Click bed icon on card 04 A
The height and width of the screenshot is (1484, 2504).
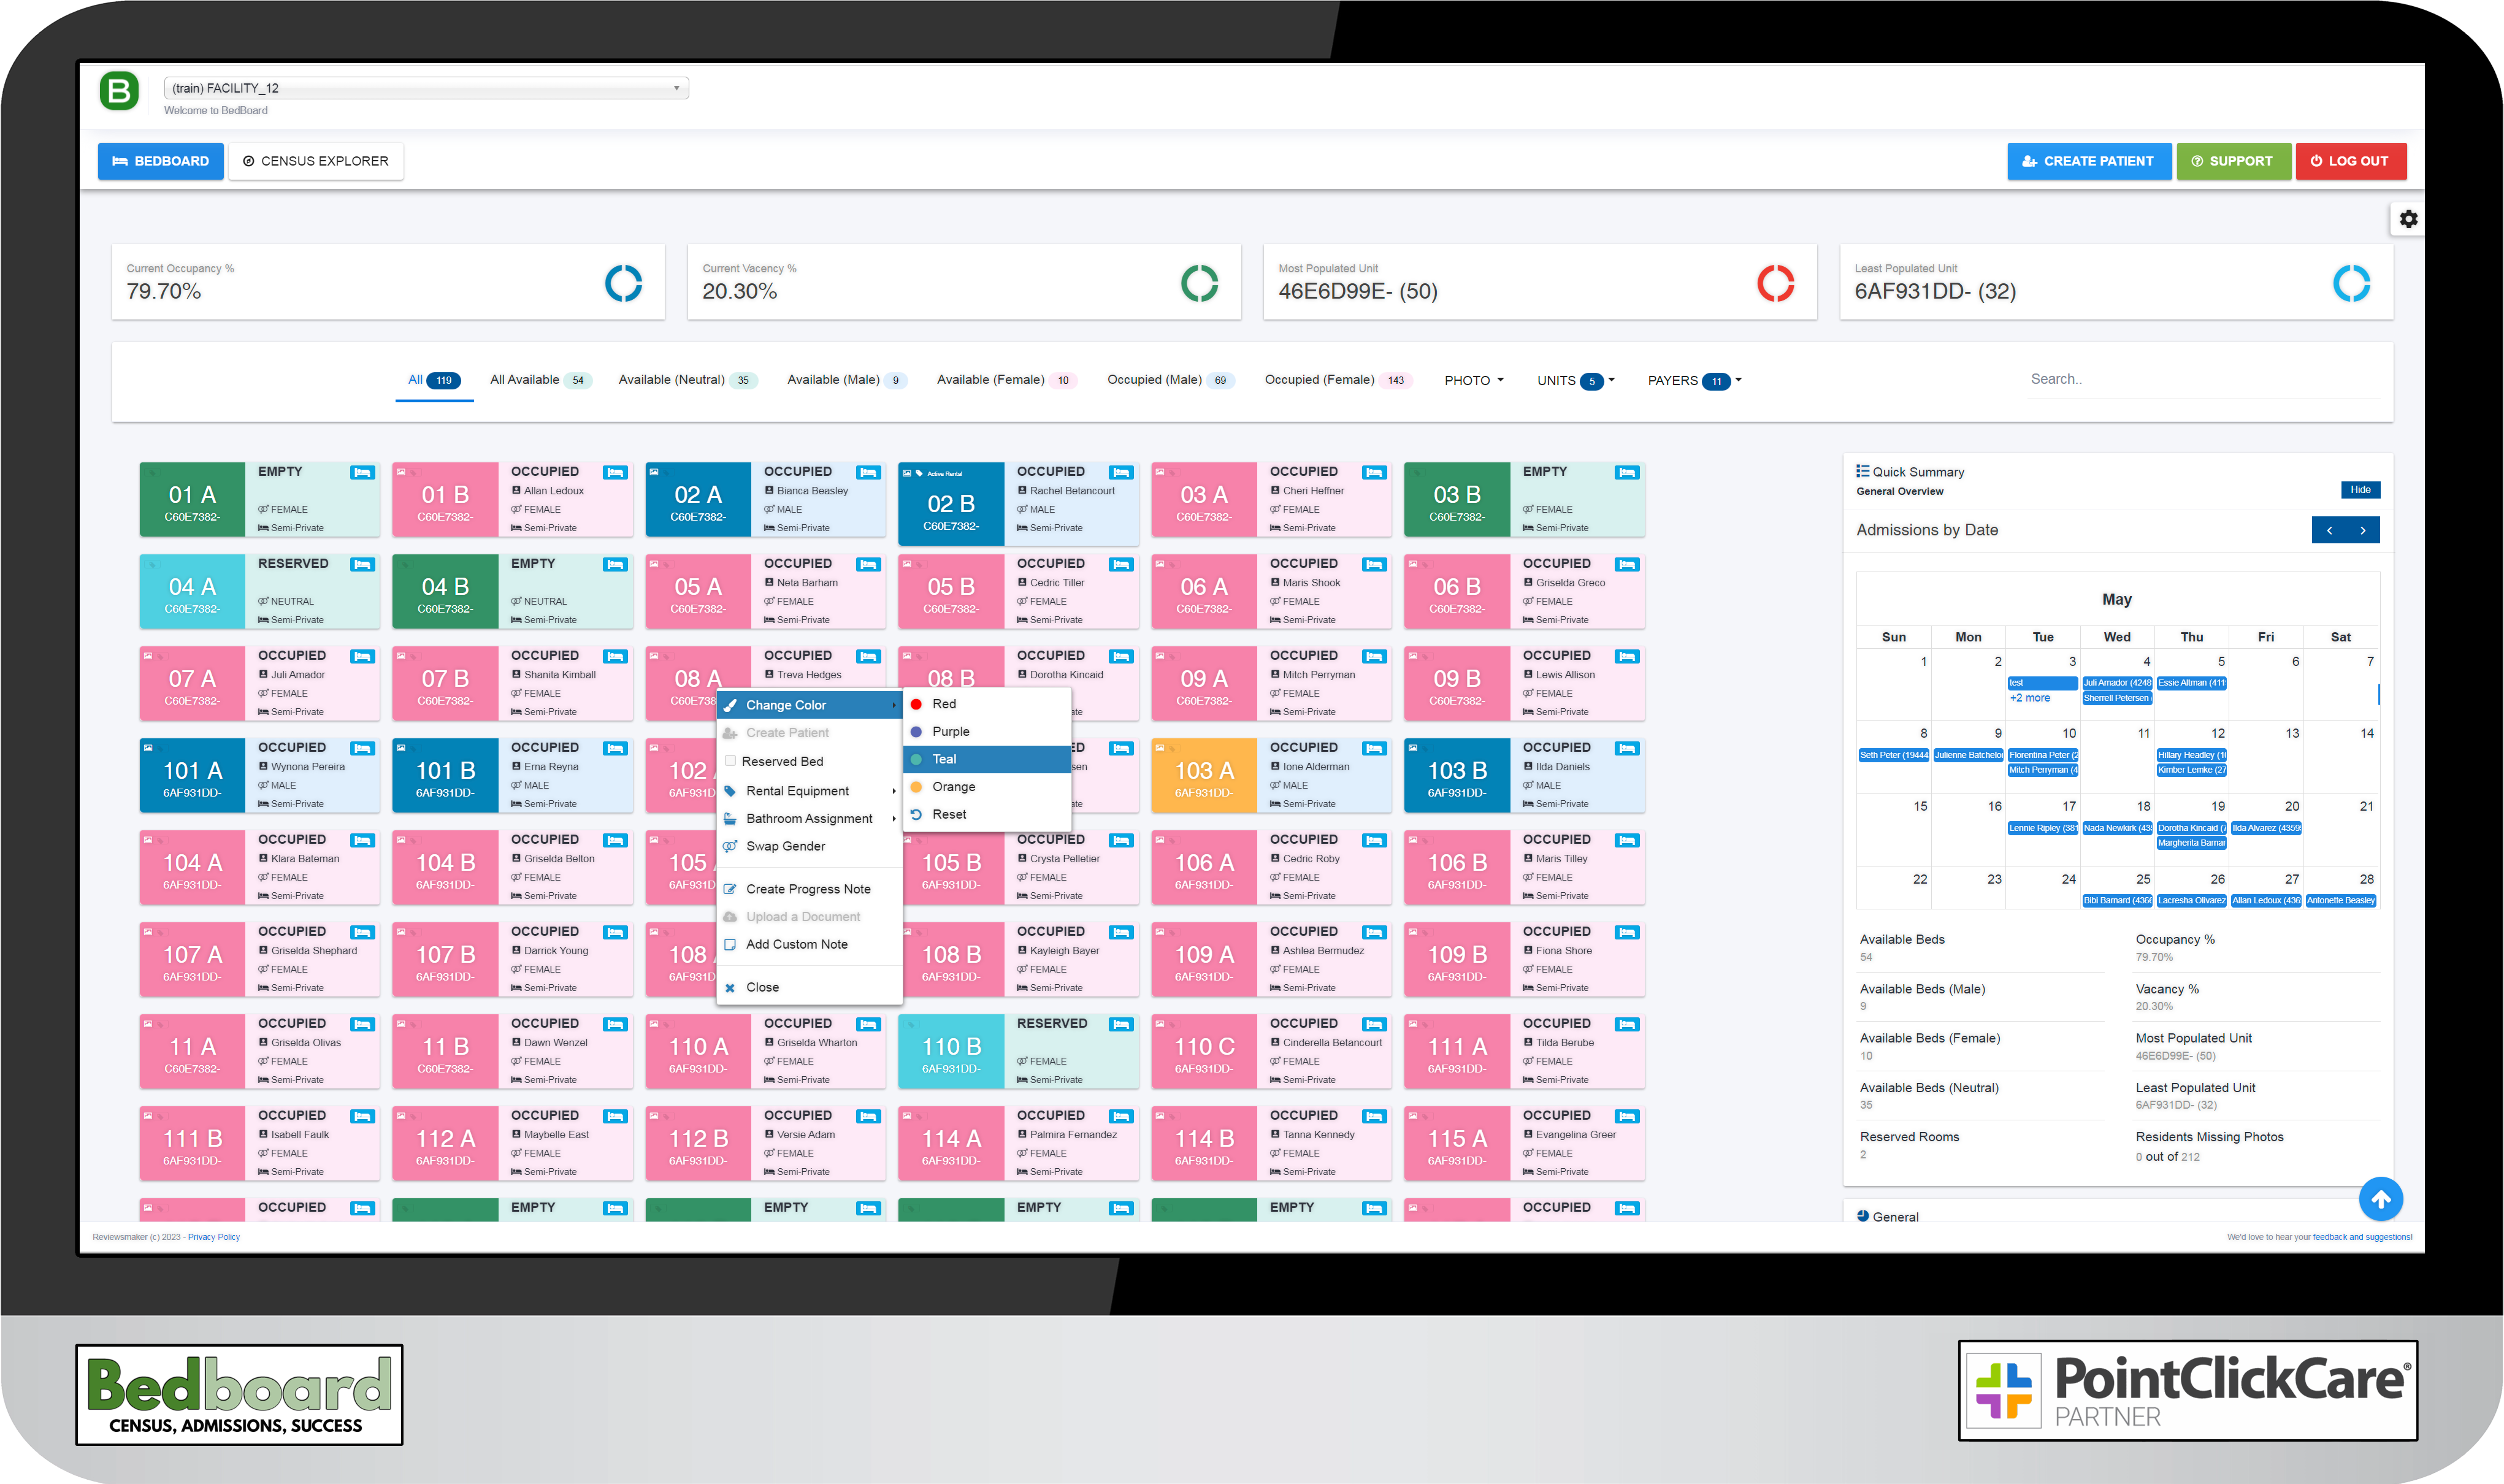coord(362,564)
